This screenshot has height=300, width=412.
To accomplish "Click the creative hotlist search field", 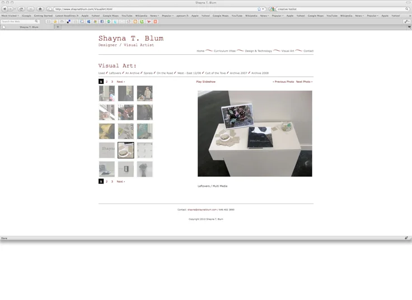I will pyautogui.click(x=340, y=9).
